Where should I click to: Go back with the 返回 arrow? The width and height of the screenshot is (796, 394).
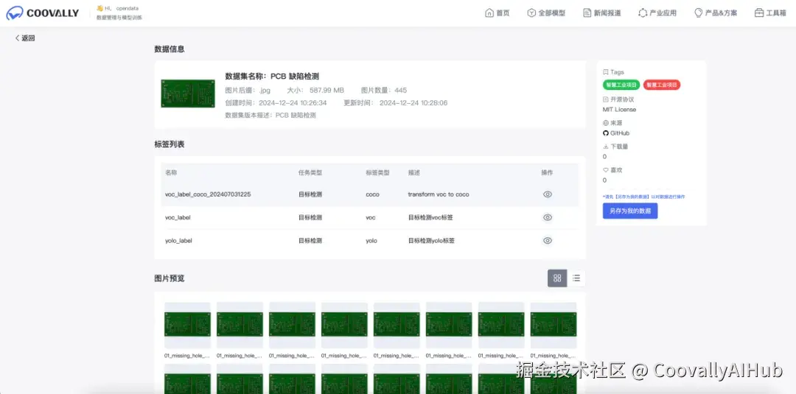tap(17, 38)
